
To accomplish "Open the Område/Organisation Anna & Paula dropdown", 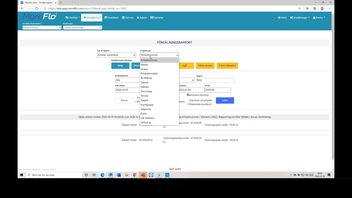I will pos(42,28).
